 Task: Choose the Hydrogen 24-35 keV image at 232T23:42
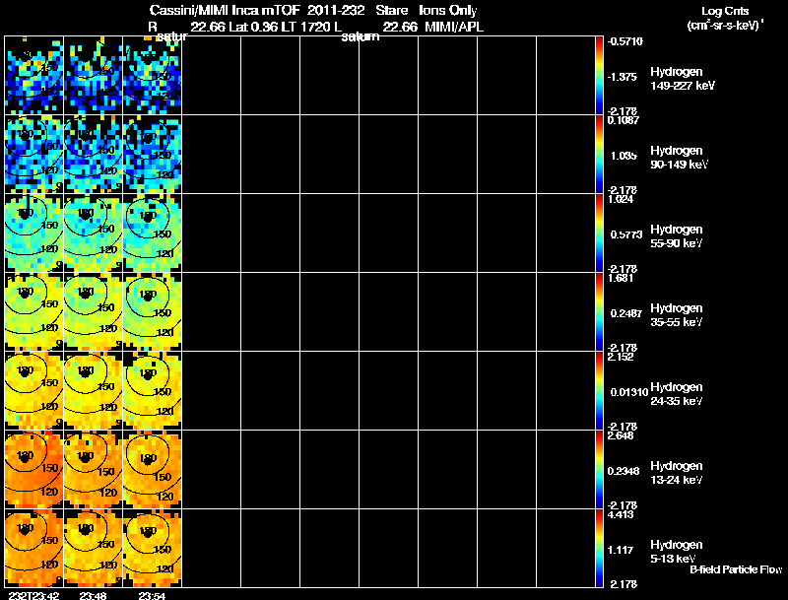click(34, 391)
